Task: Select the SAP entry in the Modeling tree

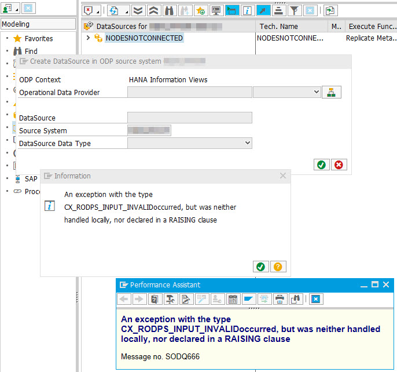Action: click(x=31, y=179)
